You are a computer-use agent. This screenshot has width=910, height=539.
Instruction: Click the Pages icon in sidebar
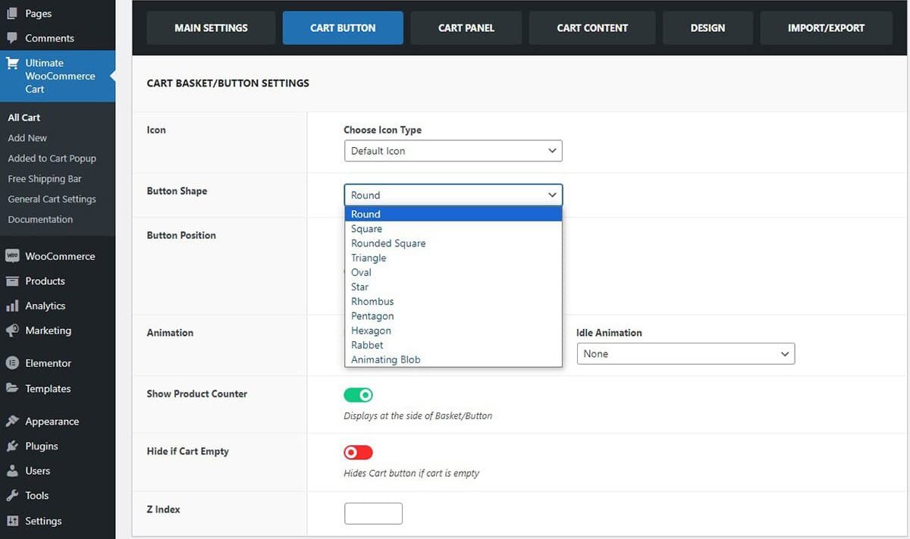(x=12, y=14)
